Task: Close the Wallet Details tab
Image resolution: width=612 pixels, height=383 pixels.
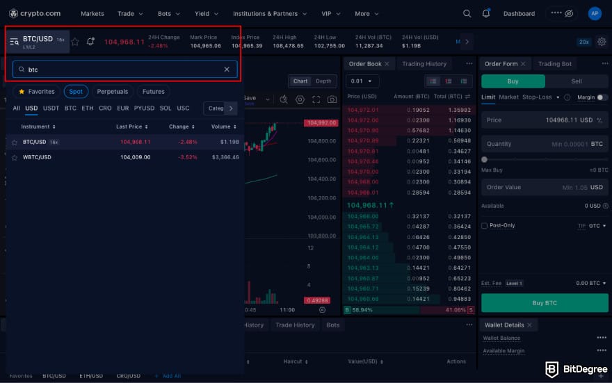Action: click(x=529, y=325)
